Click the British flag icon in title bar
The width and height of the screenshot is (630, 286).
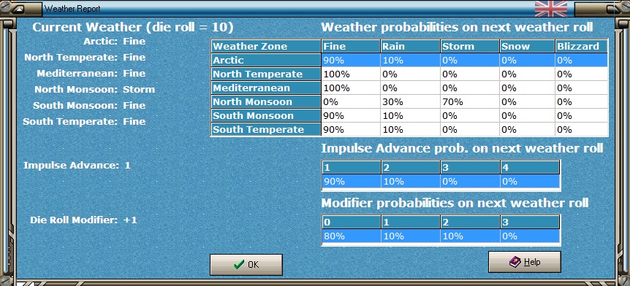tap(551, 9)
